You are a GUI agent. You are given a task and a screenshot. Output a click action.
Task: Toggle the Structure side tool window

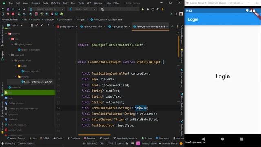coord(2,127)
